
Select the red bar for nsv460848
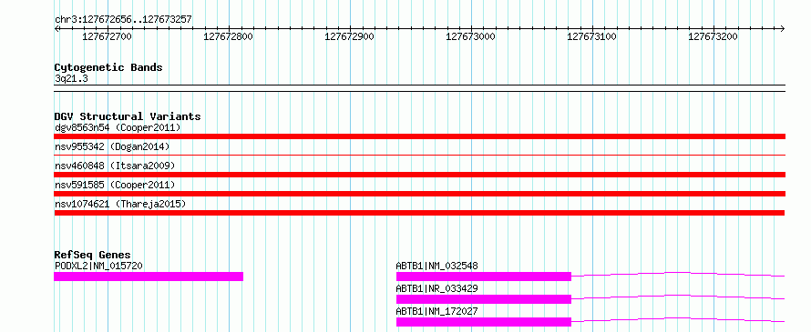point(419,175)
